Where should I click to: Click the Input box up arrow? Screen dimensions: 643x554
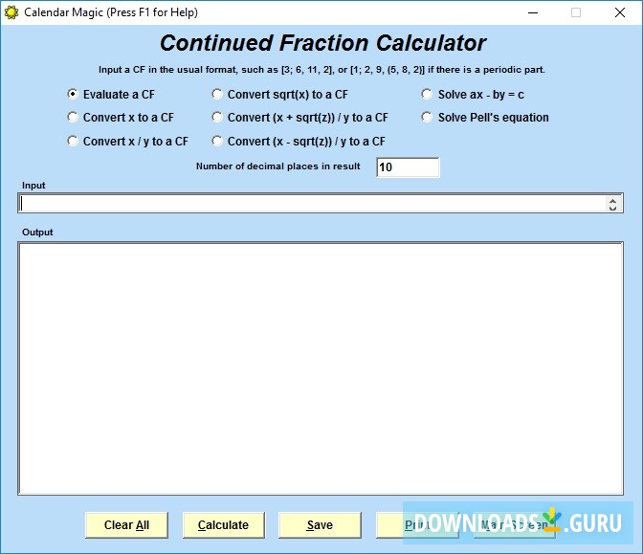click(612, 200)
